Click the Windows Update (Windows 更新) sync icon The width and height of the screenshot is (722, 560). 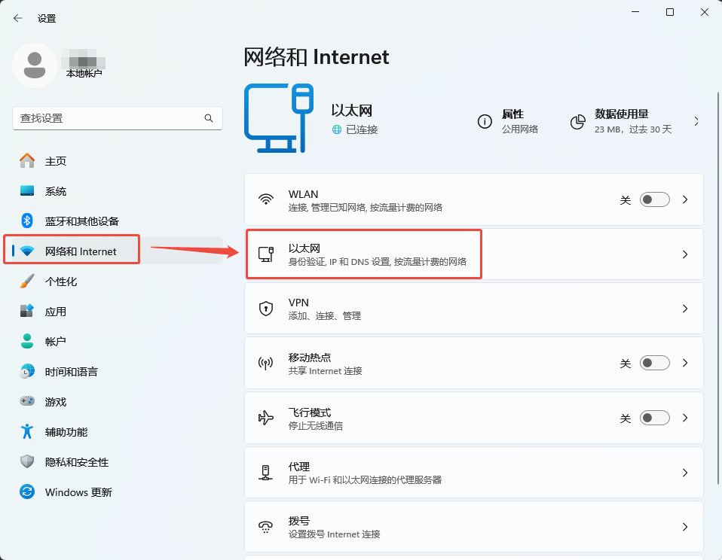pos(27,492)
